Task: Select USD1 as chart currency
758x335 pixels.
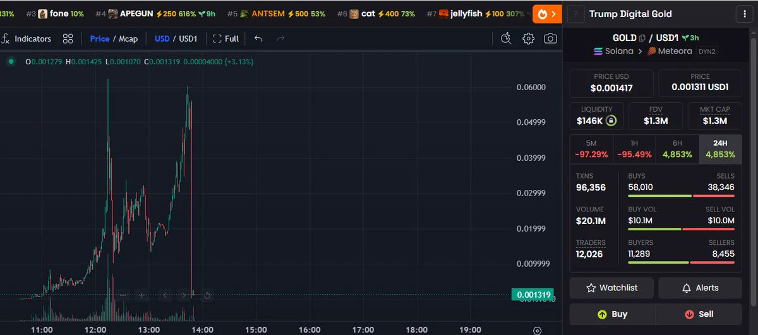Action: pos(188,38)
